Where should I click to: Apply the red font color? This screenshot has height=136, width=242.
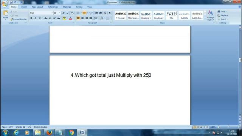pyautogui.click(x=70, y=18)
